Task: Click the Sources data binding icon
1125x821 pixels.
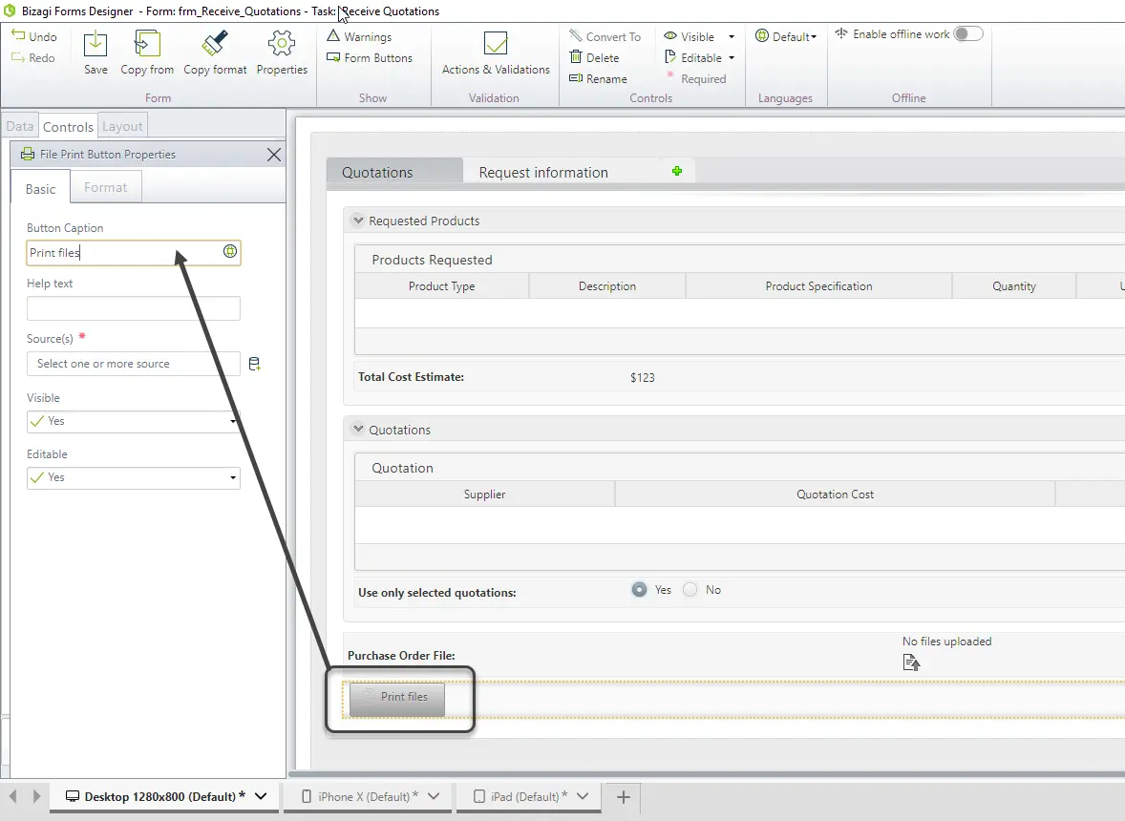Action: (254, 365)
